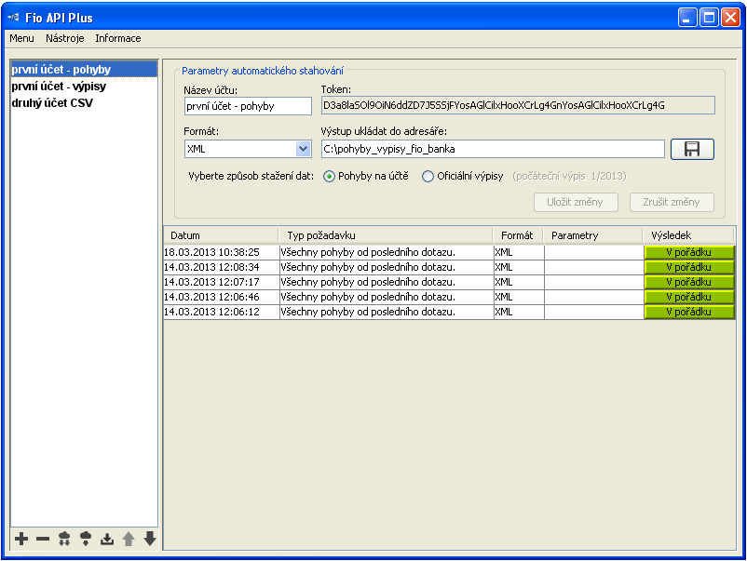The image size is (747, 561).
Task: Click the 'Vyberte způsob stažení dat:' label
Action: pos(251,176)
